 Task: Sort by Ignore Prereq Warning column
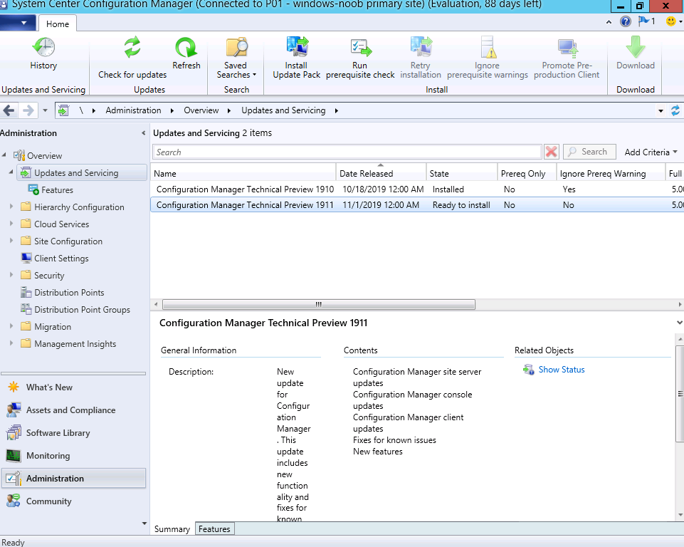click(611, 173)
